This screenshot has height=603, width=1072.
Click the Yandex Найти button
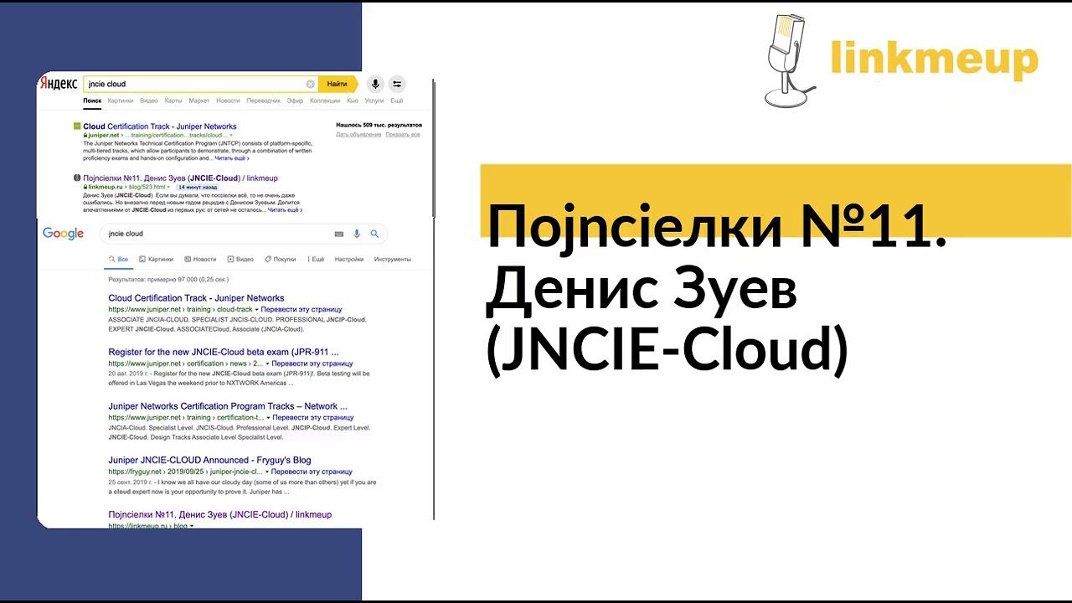338,84
